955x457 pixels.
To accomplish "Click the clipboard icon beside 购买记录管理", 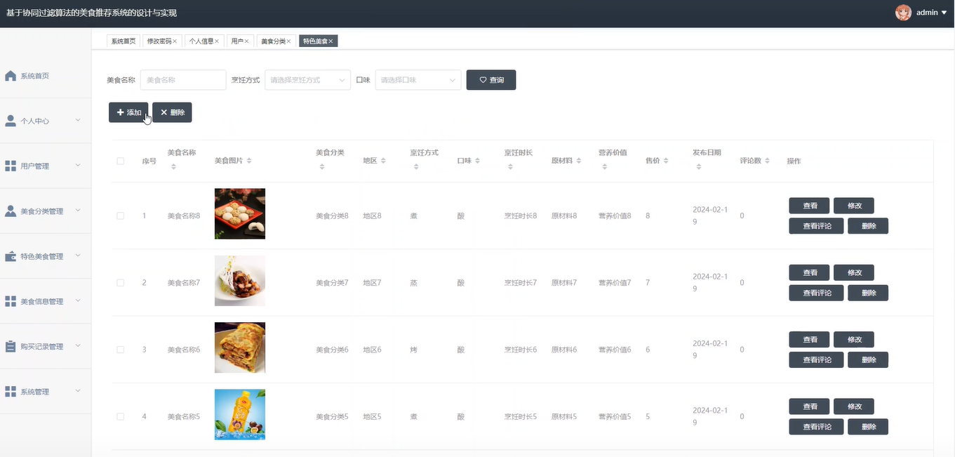I will [x=11, y=346].
